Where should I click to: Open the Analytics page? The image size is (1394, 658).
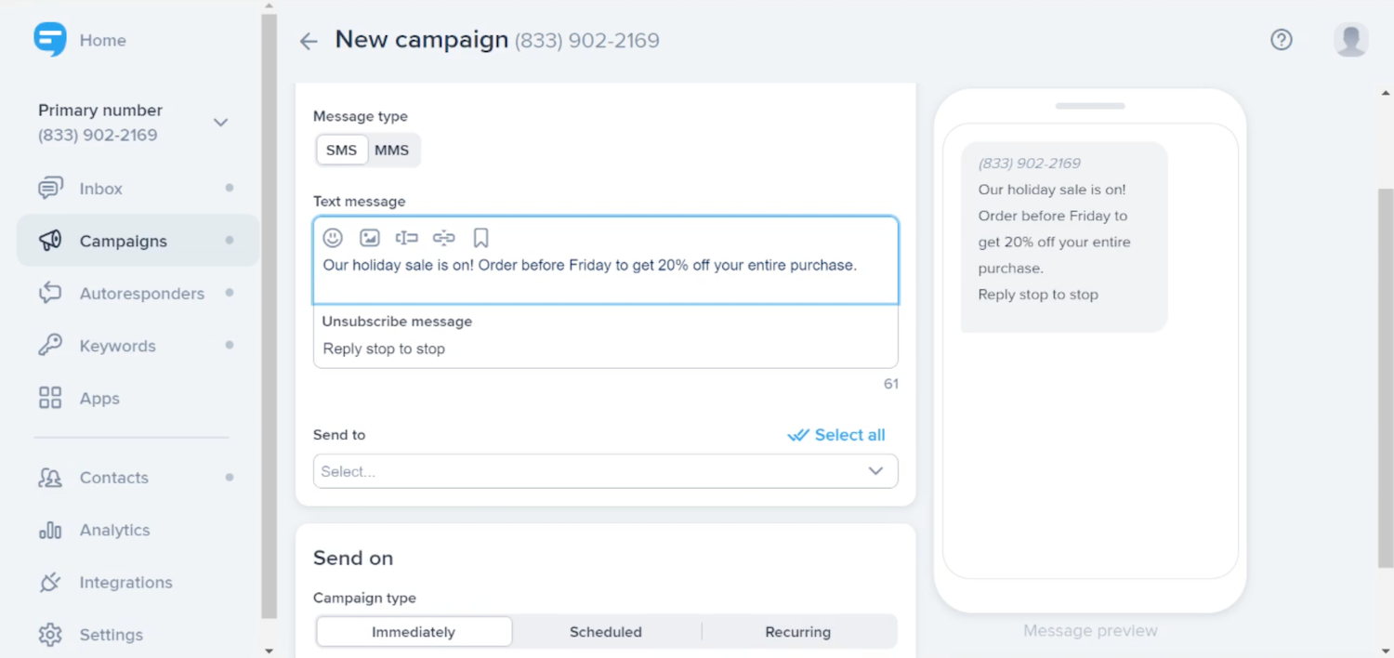(x=114, y=530)
